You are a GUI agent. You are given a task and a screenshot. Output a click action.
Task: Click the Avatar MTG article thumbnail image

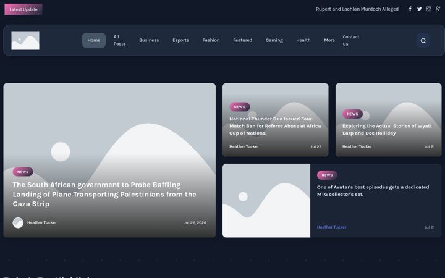tap(266, 201)
